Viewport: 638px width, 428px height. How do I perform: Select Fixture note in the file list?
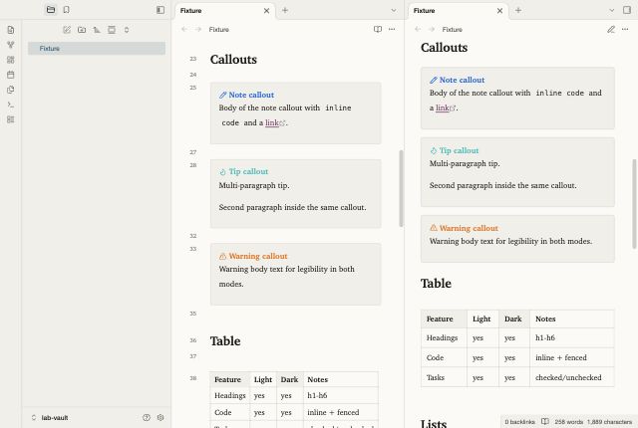pyautogui.click(x=97, y=49)
